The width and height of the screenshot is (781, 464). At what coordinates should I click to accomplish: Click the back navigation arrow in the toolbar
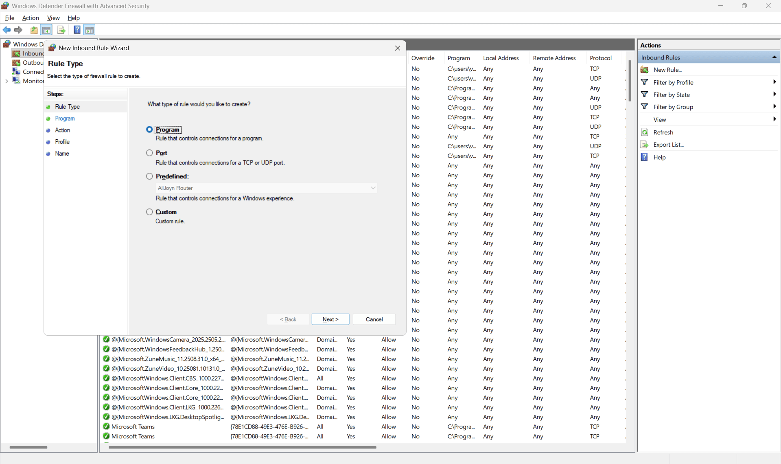(x=7, y=30)
